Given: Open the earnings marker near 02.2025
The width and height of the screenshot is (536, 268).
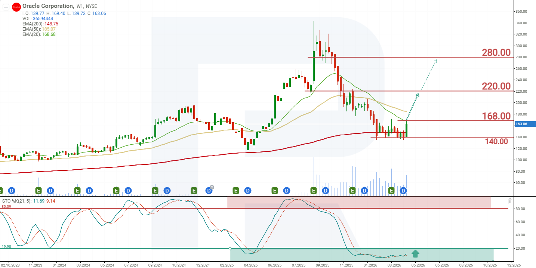Looking at the screenshot, I should [x=236, y=191].
